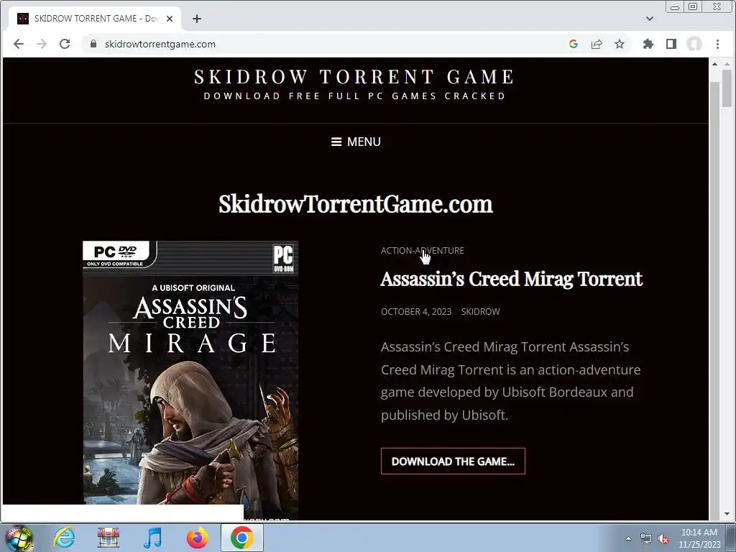
Task: Click the Google icon in address bar
Action: (x=573, y=44)
